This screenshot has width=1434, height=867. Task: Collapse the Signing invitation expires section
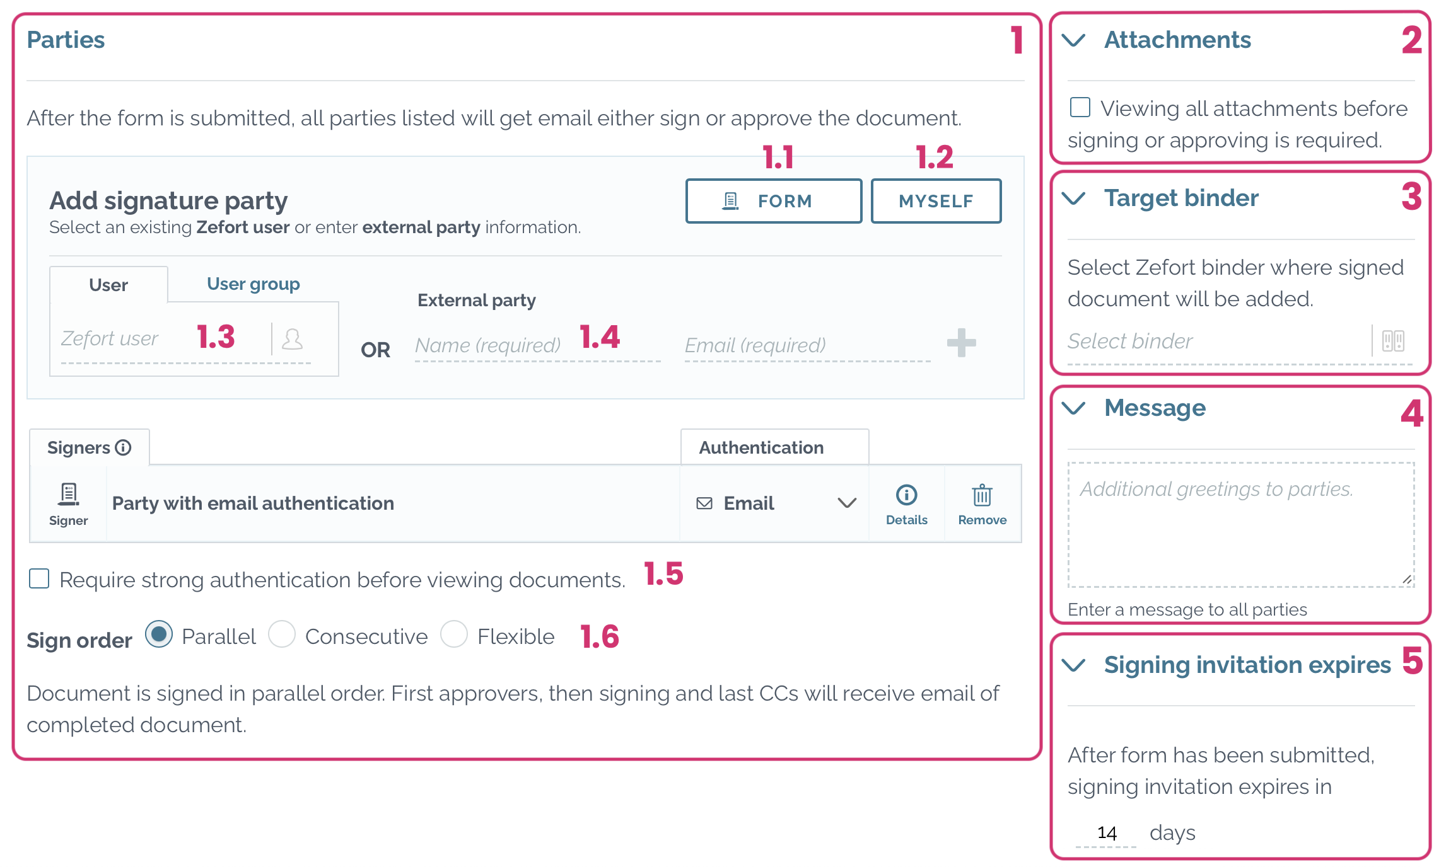(x=1073, y=665)
